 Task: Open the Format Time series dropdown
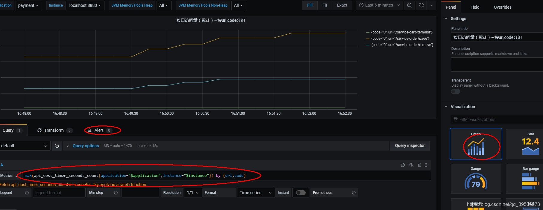point(256,193)
